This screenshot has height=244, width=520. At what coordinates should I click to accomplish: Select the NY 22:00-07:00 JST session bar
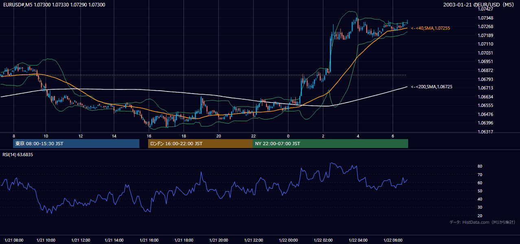tap(330, 144)
